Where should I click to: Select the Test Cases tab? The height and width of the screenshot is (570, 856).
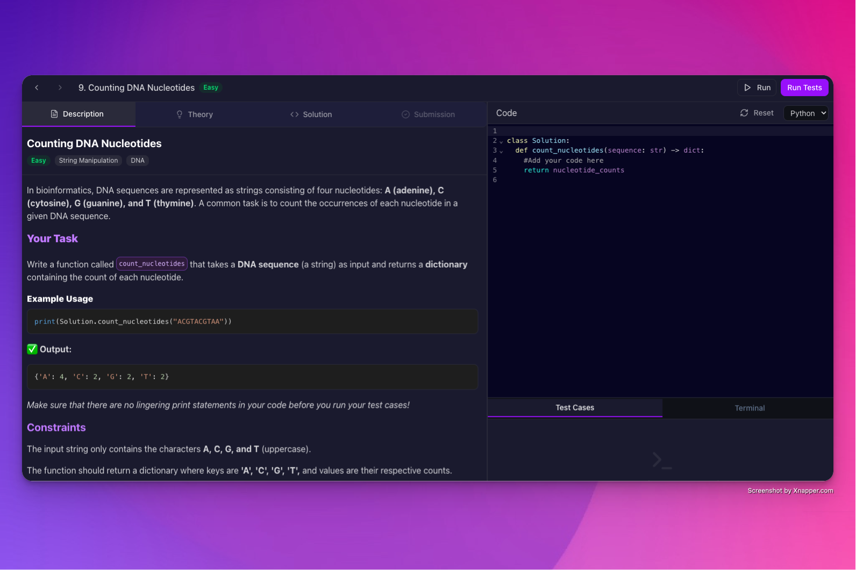[575, 408]
